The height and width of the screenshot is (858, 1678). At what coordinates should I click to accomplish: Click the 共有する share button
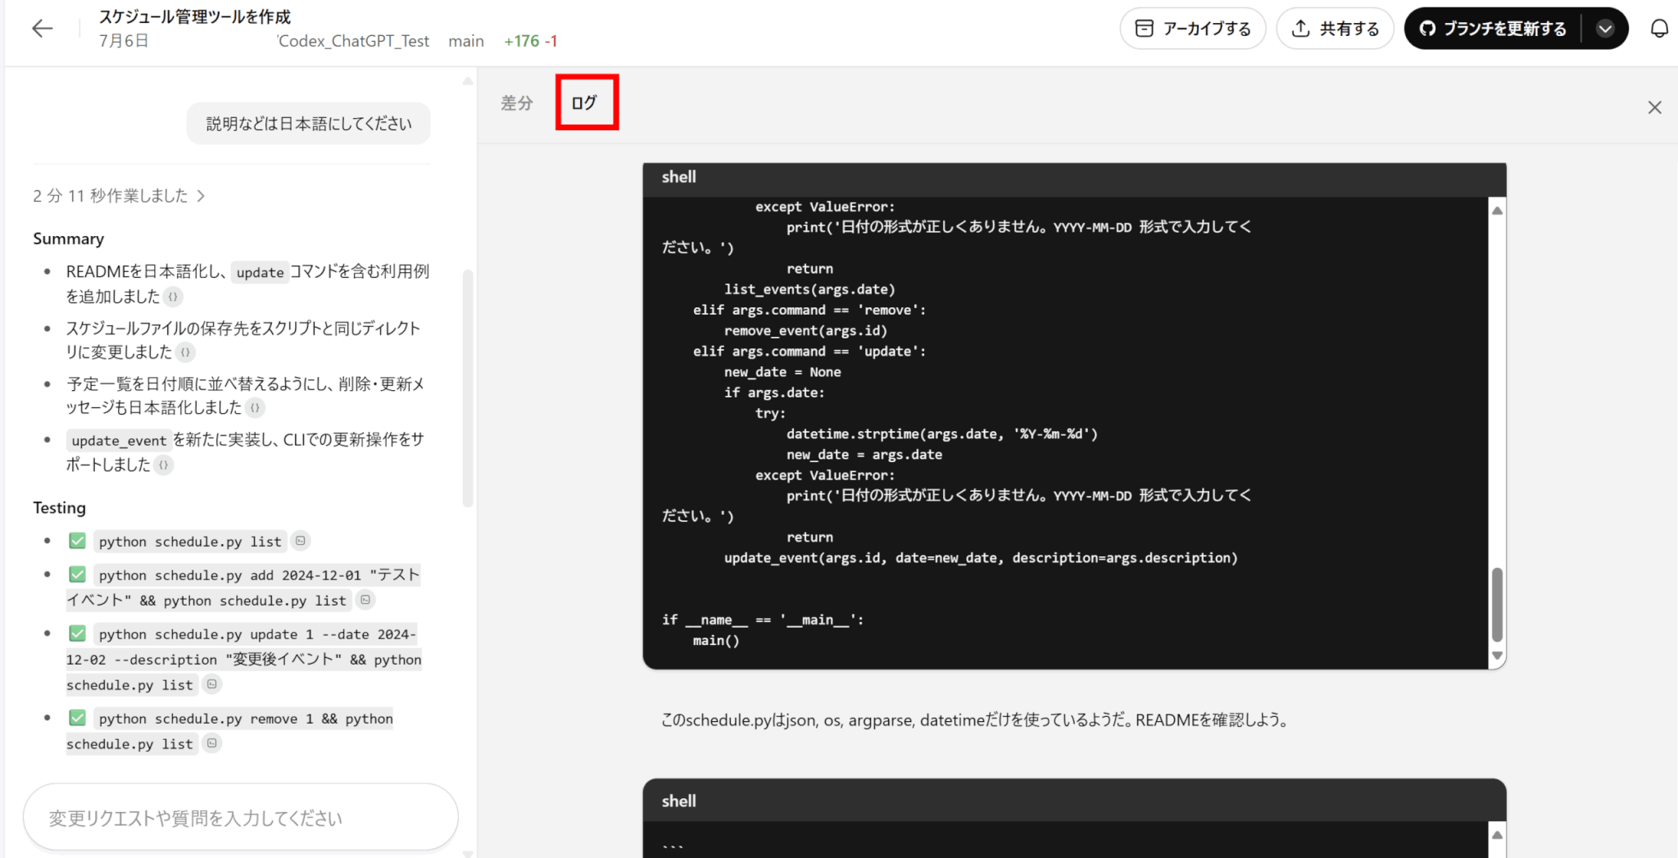tap(1335, 29)
